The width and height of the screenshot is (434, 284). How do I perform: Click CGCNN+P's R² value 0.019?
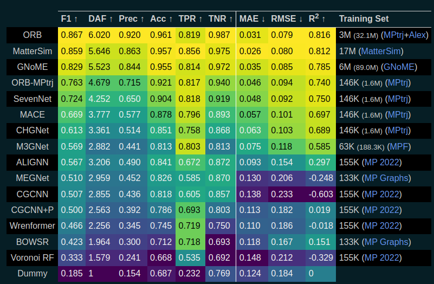tap(320, 210)
